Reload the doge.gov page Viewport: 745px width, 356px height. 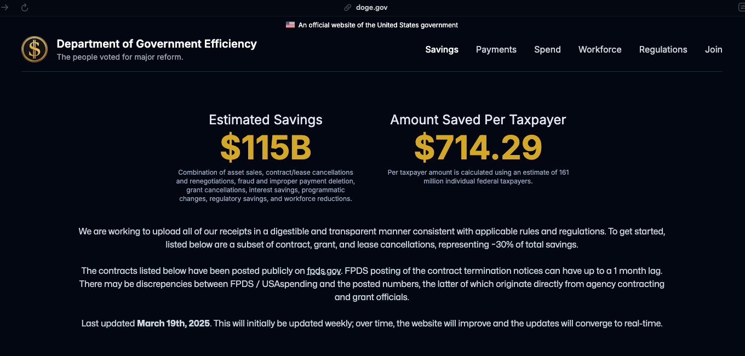click(24, 8)
